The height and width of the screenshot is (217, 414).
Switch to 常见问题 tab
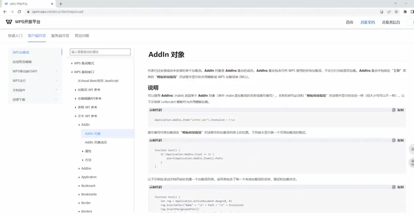tap(82, 36)
